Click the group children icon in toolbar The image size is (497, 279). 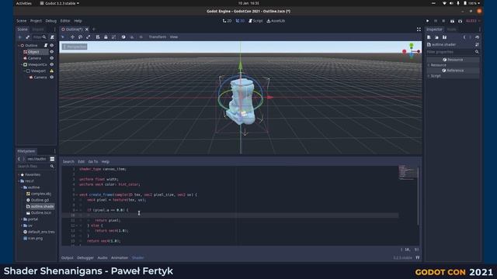point(113,37)
